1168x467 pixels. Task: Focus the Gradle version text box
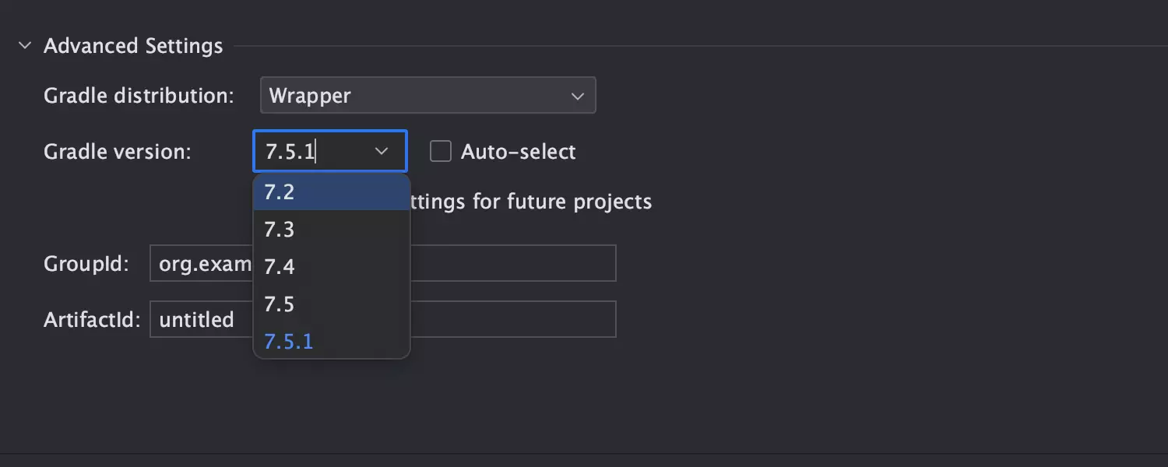click(311, 151)
